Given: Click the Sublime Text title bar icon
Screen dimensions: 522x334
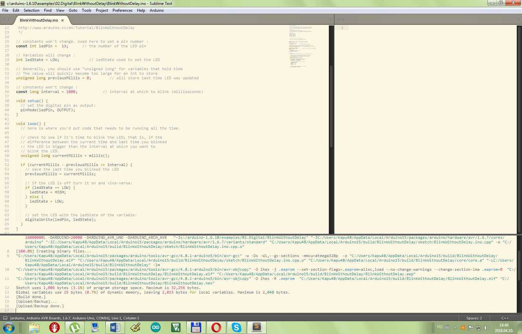Looking at the screenshot, I should click(x=4, y=3).
